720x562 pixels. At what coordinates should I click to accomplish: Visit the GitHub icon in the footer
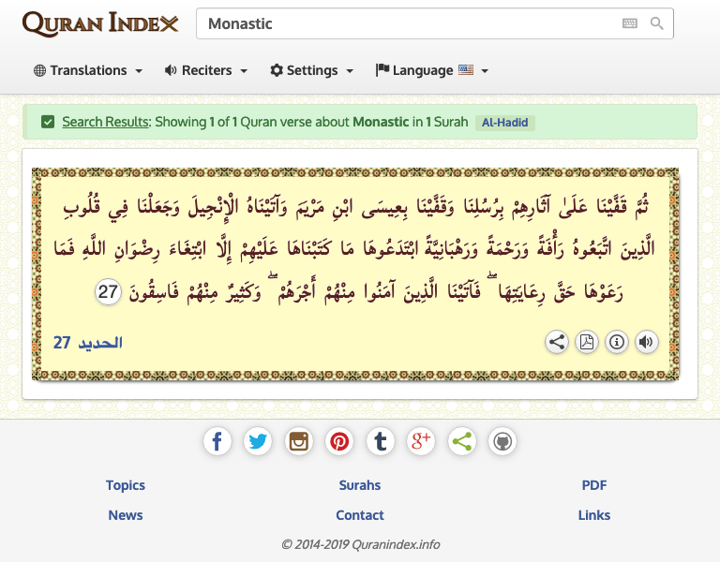[502, 441]
